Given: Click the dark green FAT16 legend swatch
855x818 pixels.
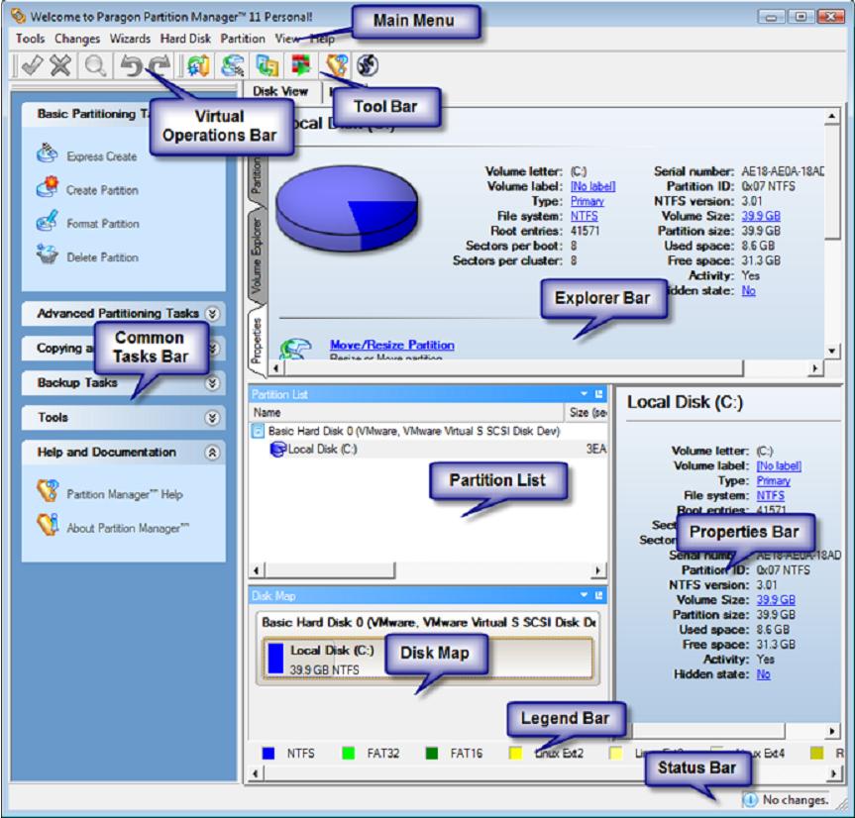Looking at the screenshot, I should tap(432, 754).
